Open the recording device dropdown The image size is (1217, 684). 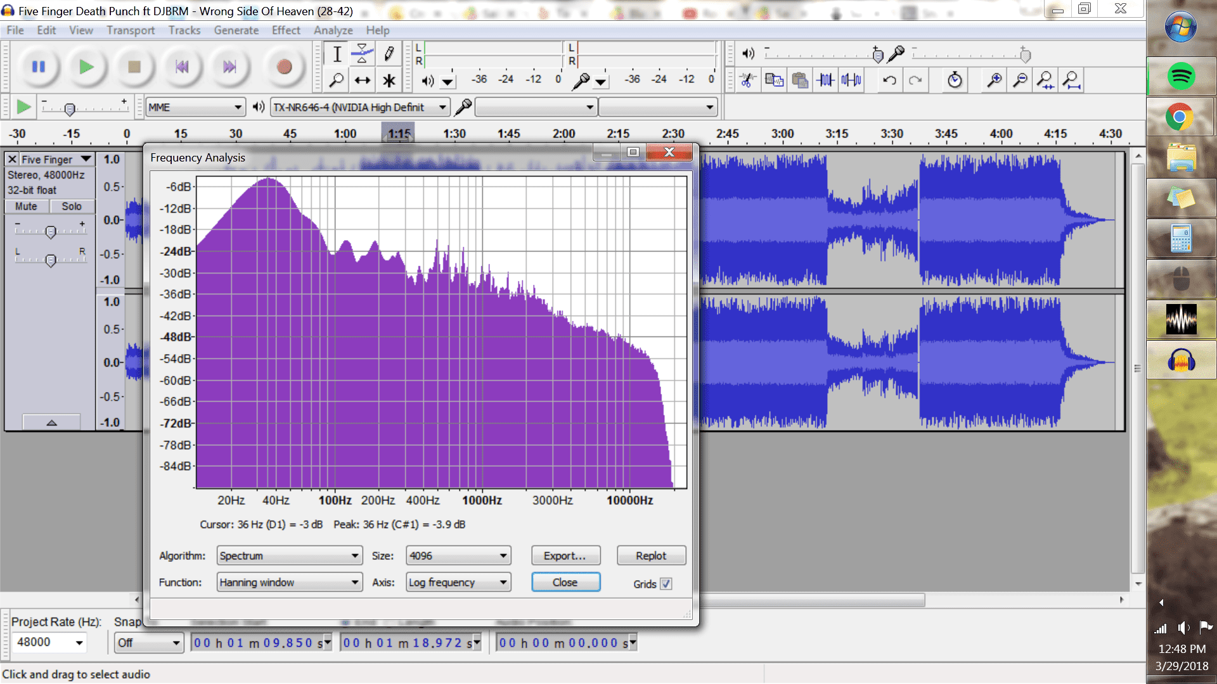tap(536, 108)
